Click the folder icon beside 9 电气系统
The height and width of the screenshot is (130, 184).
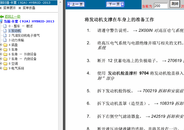click(x=5, y=68)
